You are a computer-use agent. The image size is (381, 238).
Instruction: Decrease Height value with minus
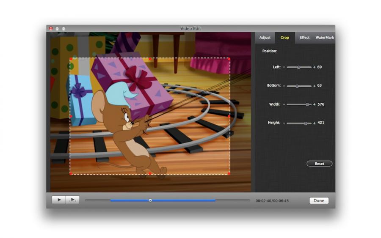(x=284, y=123)
